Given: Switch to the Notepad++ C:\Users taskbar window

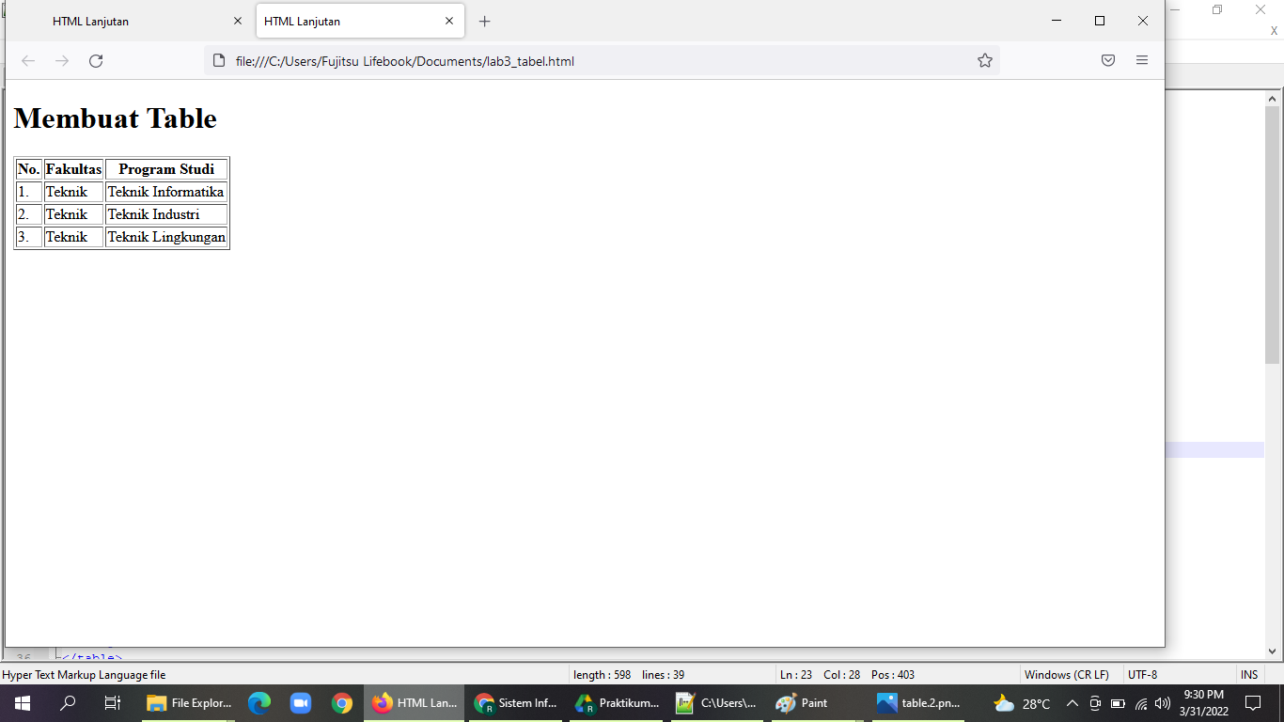Looking at the screenshot, I should click(719, 703).
